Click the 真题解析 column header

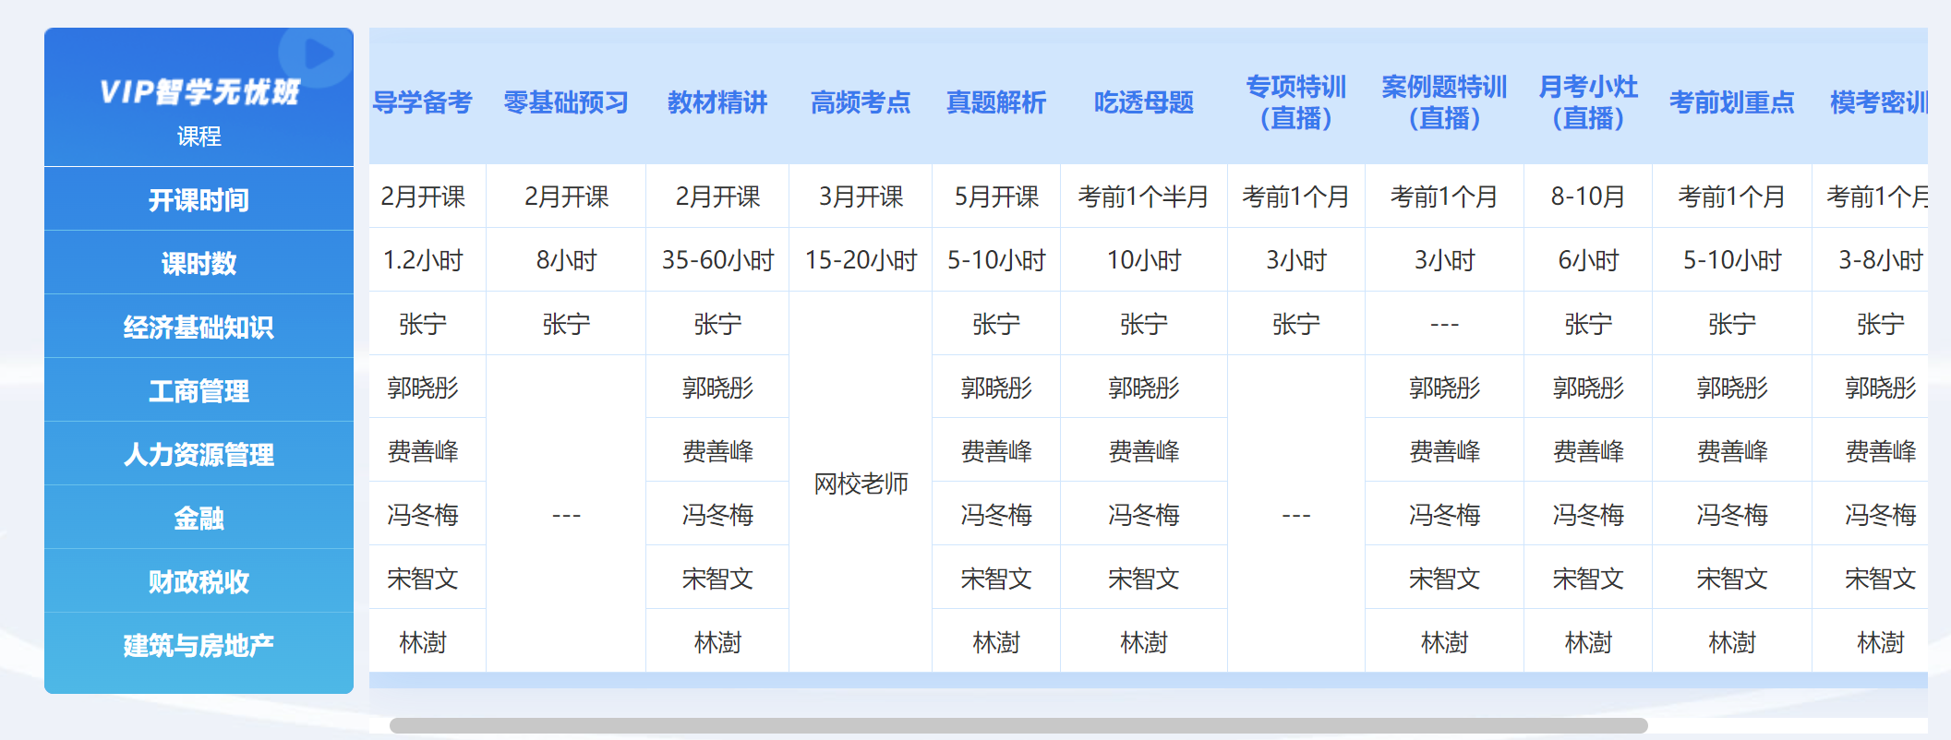coord(996,102)
